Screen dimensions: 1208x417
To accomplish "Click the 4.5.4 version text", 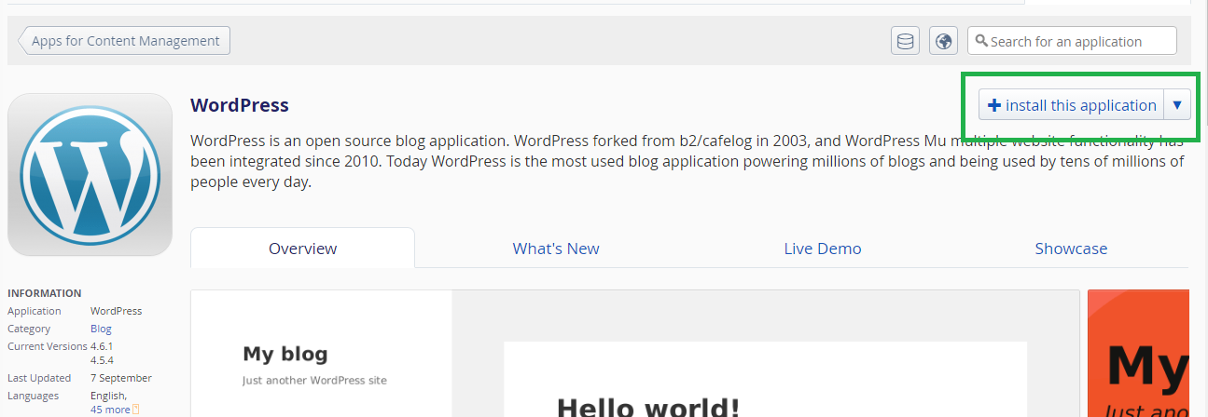I will pos(102,360).
